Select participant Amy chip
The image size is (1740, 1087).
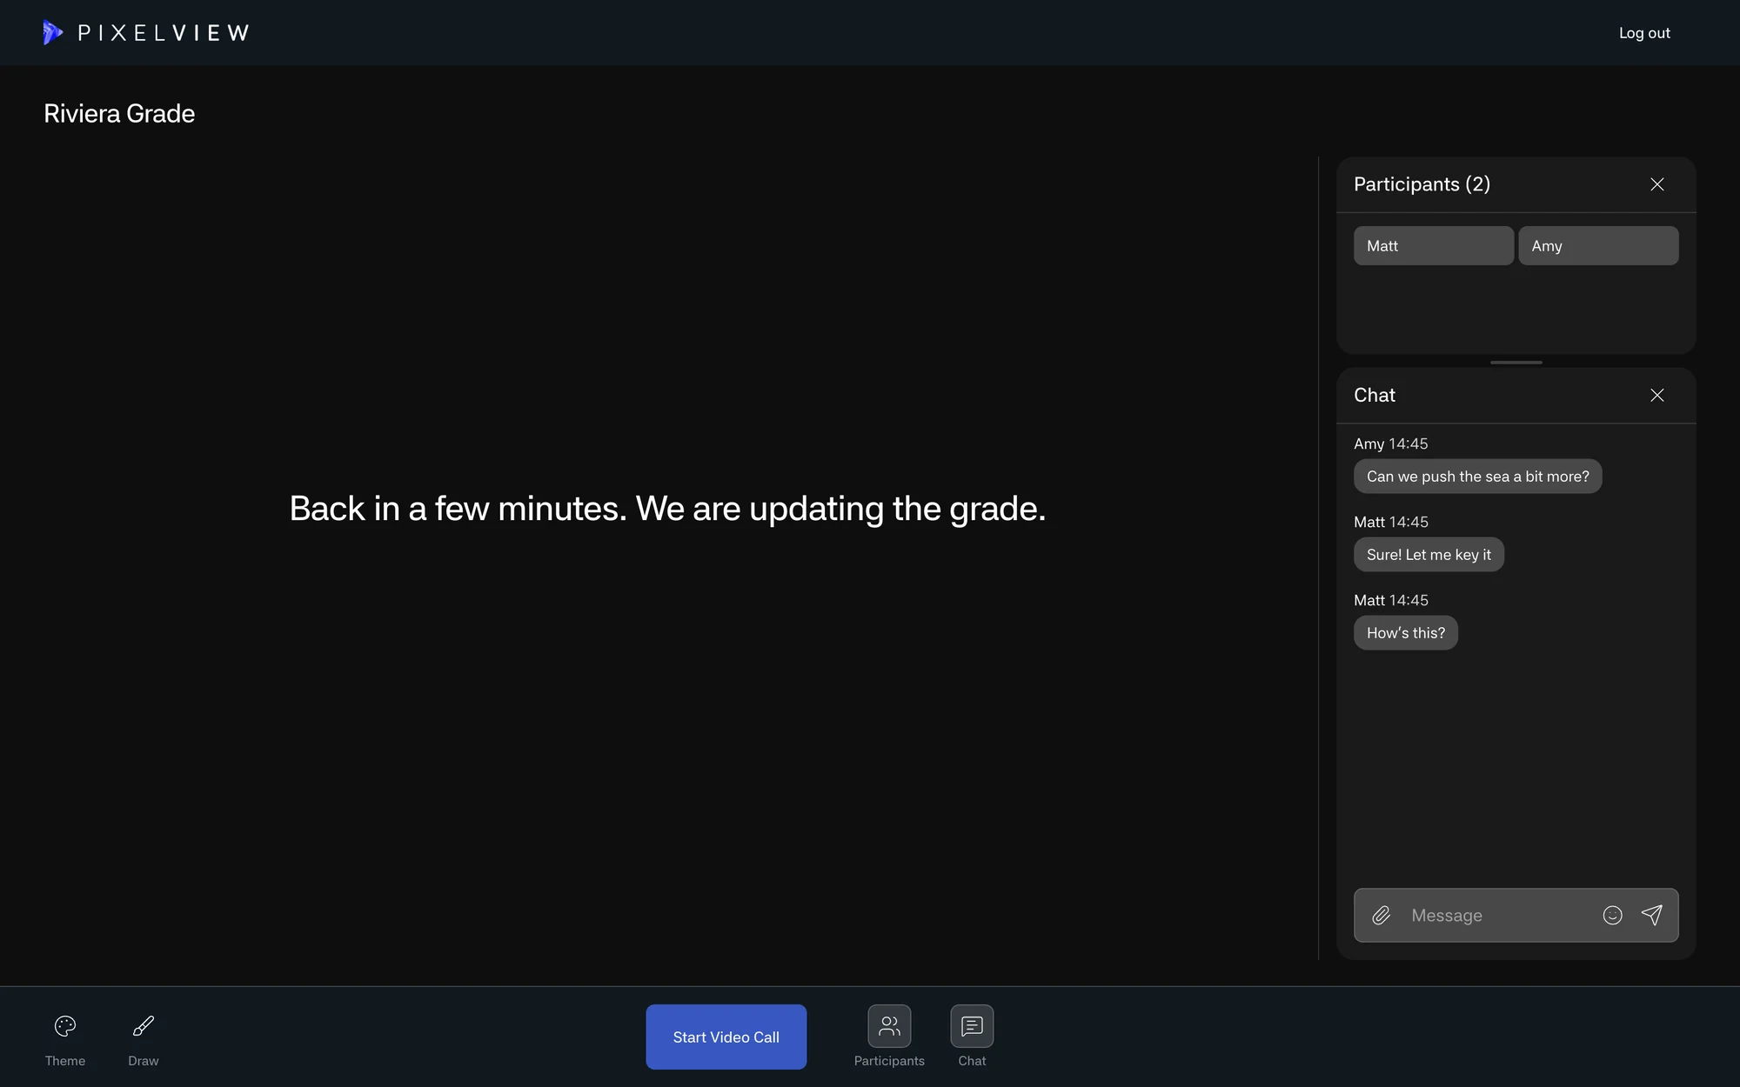coord(1598,246)
